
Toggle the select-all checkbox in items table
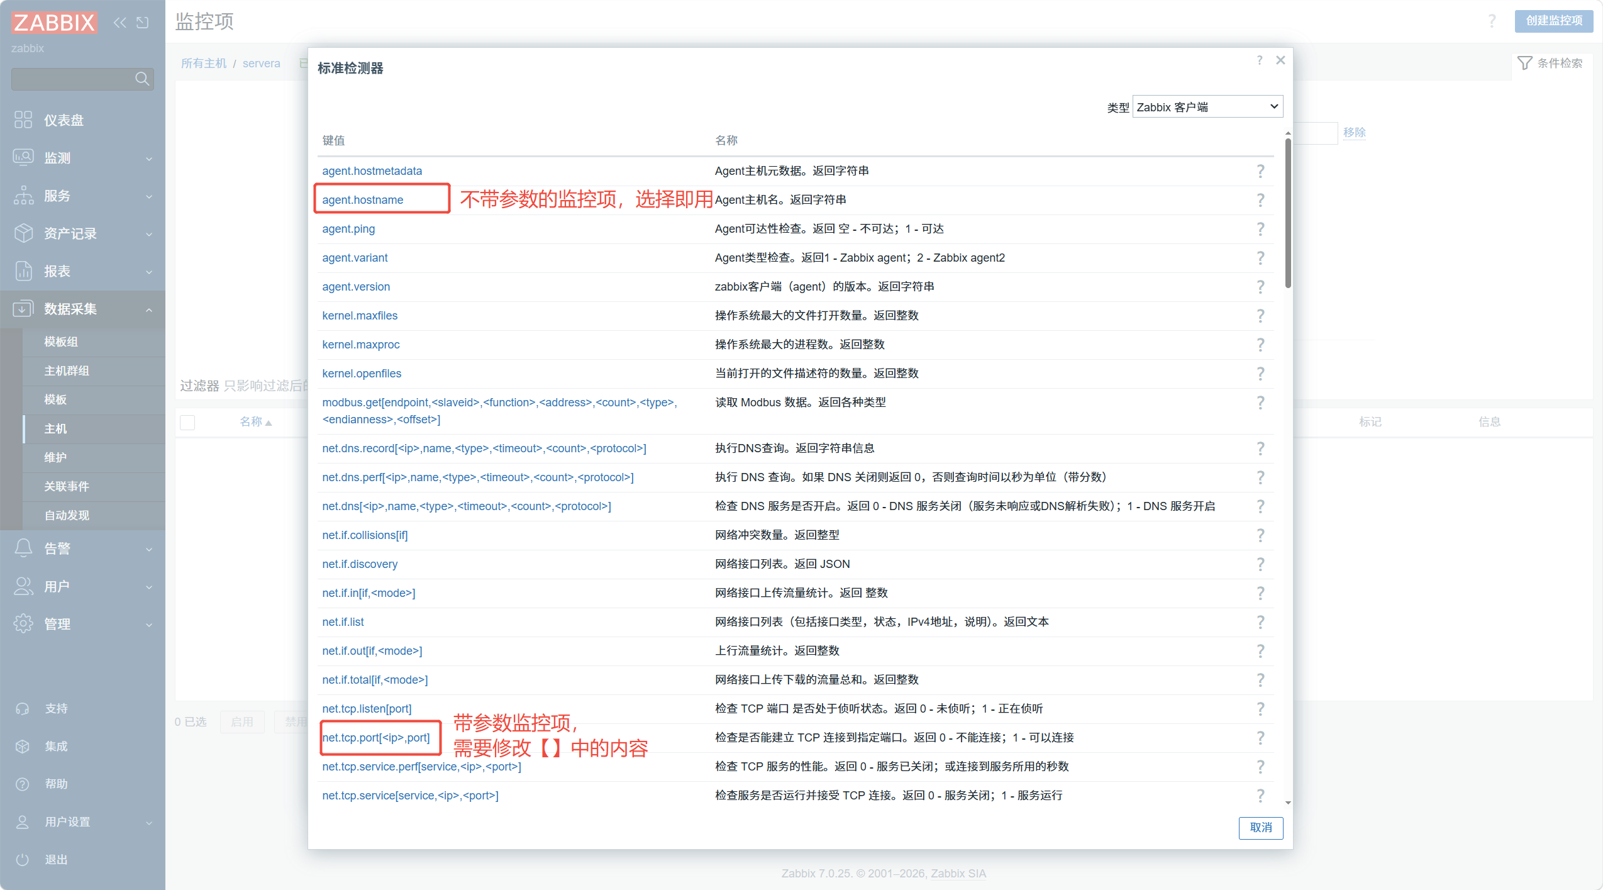(x=187, y=422)
